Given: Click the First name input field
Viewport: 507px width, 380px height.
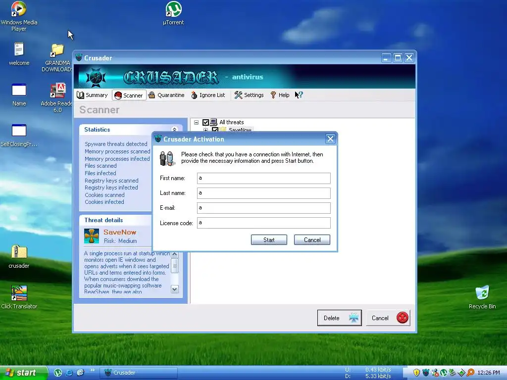Looking at the screenshot, I should (264, 178).
